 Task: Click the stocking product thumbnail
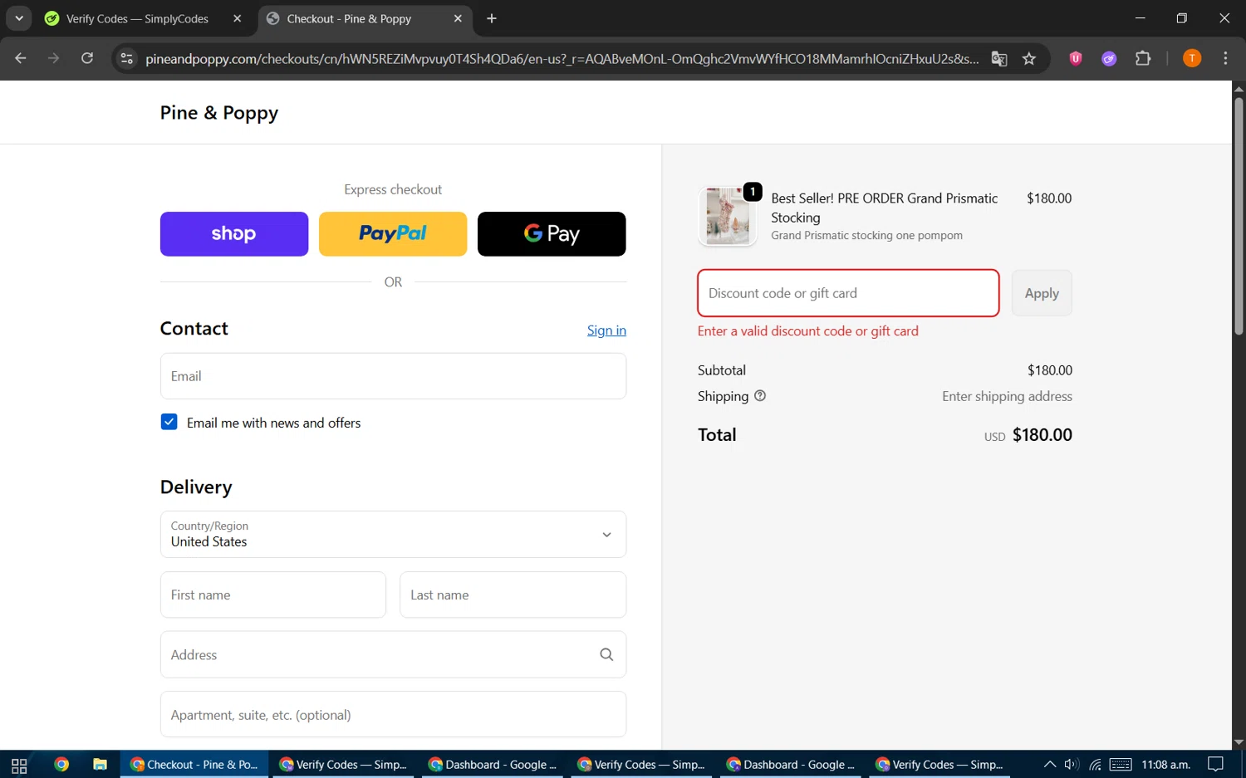(x=728, y=216)
